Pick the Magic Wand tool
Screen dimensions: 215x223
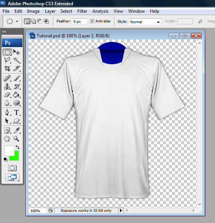click(16, 60)
